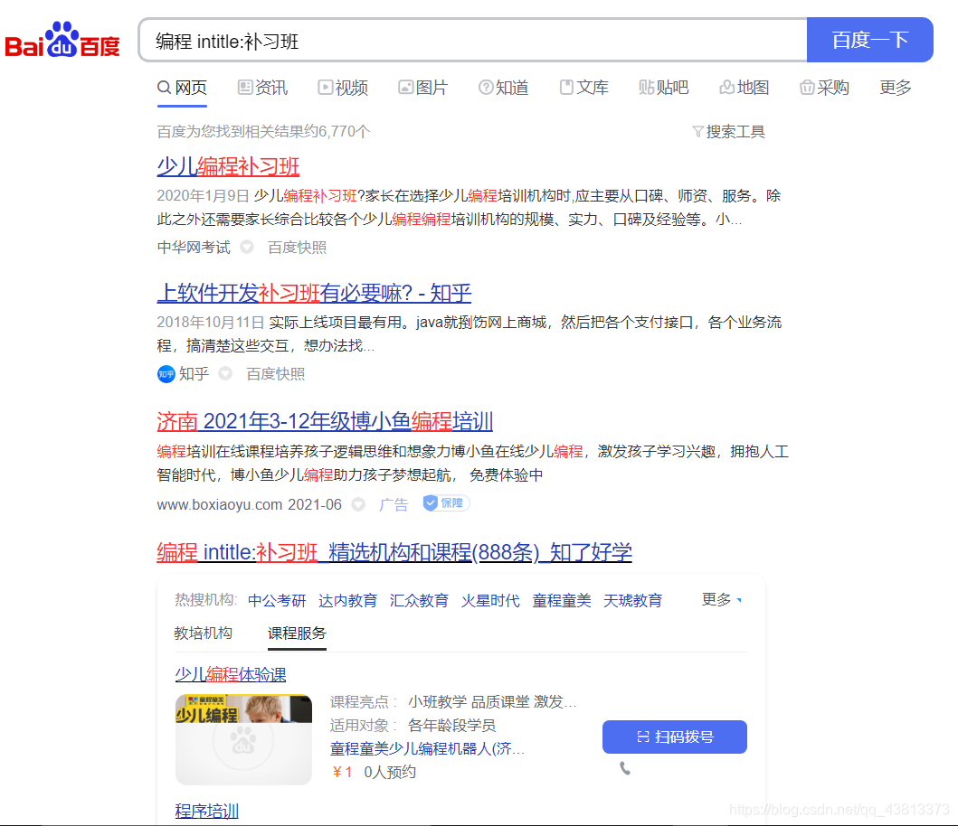The image size is (958, 826).
Task: Open 上软件开发补习班有必要嘛 知乎 result
Action: coord(314,293)
